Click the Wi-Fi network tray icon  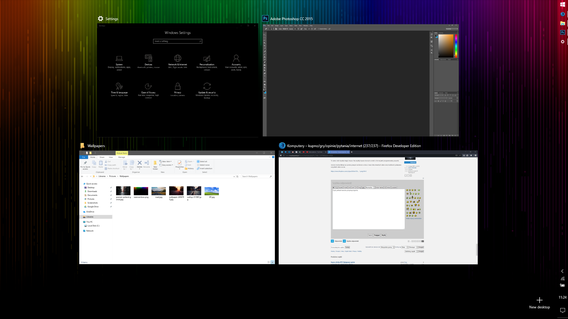point(562,279)
